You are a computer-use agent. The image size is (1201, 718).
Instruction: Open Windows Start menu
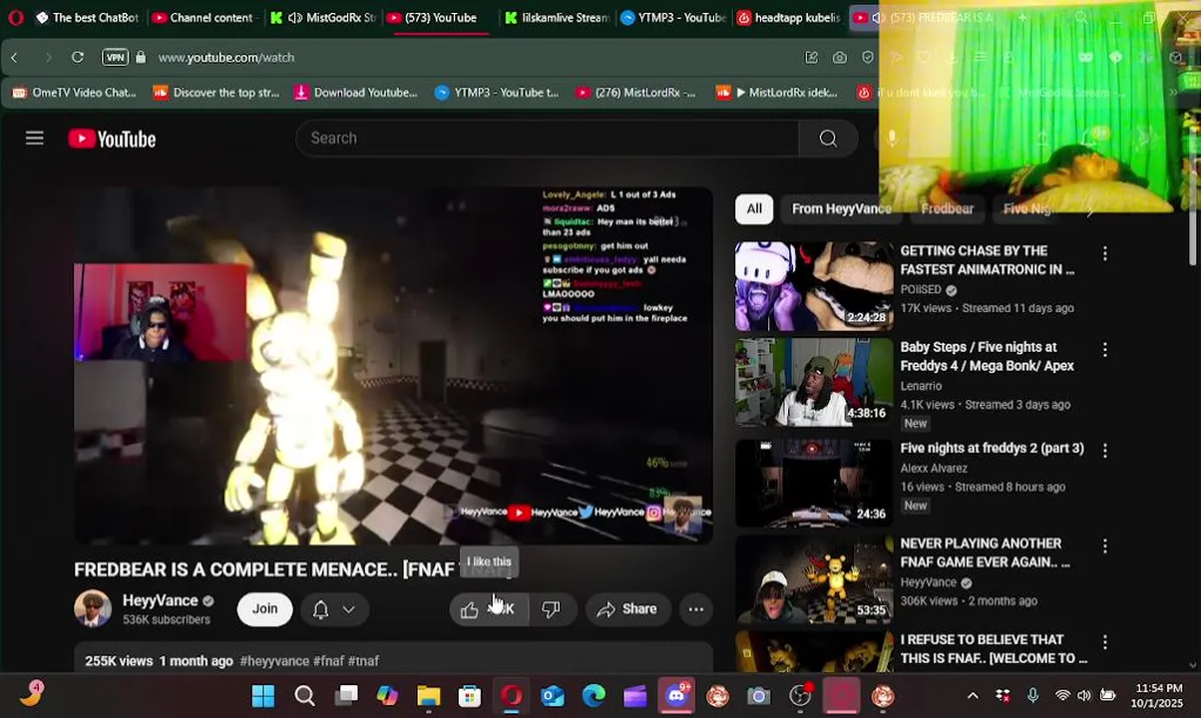tap(263, 696)
